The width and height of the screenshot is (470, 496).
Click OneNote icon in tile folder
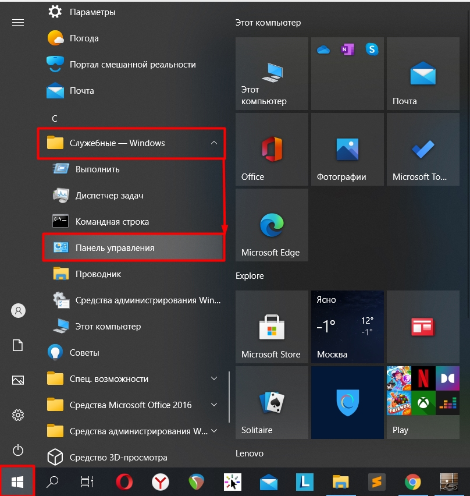click(347, 49)
